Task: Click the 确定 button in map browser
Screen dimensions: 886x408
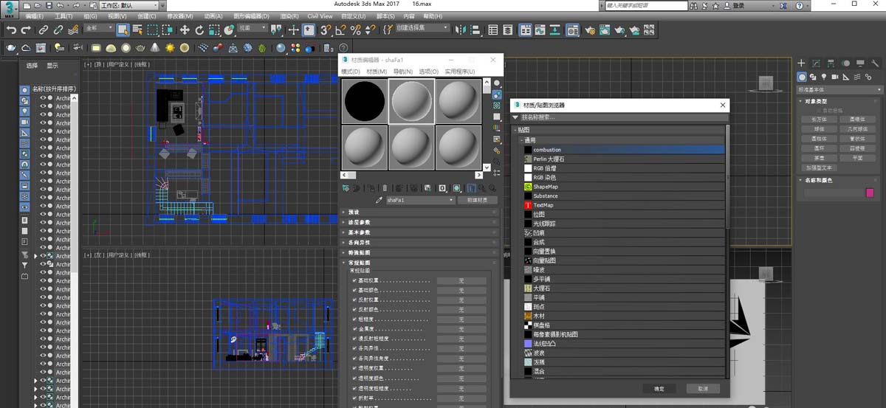Action: click(x=659, y=388)
